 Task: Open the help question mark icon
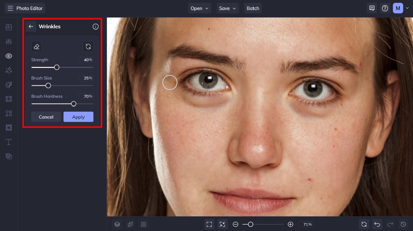point(385,8)
